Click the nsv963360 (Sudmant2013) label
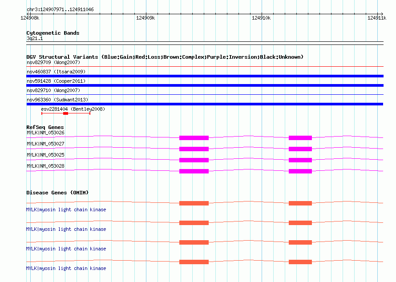Viewport: 396px width, 282px height. pos(57,100)
